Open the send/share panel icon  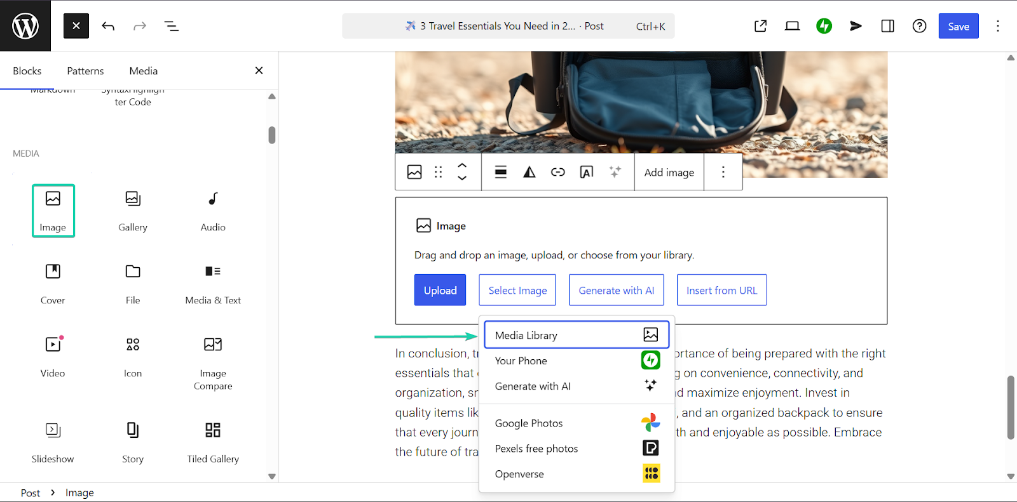(856, 26)
